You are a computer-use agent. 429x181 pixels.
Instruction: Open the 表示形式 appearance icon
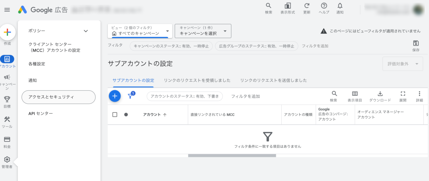point(287,6)
